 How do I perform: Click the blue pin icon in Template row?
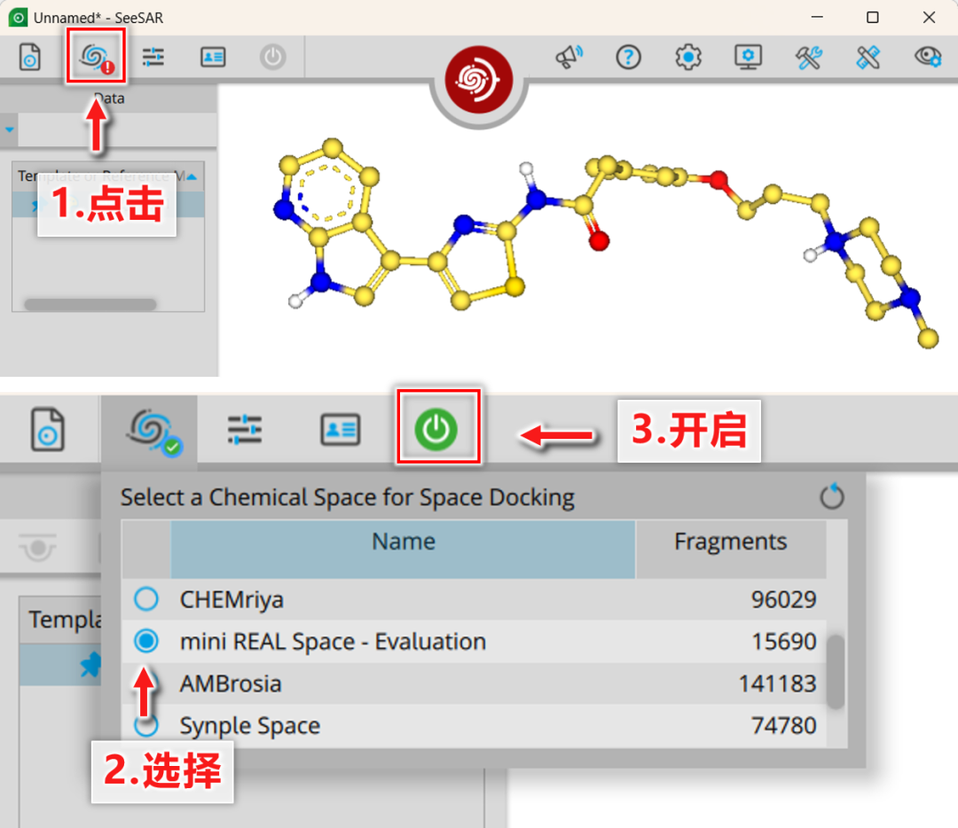(x=91, y=665)
